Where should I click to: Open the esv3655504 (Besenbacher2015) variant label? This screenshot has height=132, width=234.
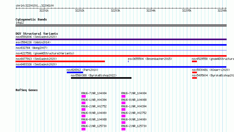pyautogui.click(x=150, y=59)
